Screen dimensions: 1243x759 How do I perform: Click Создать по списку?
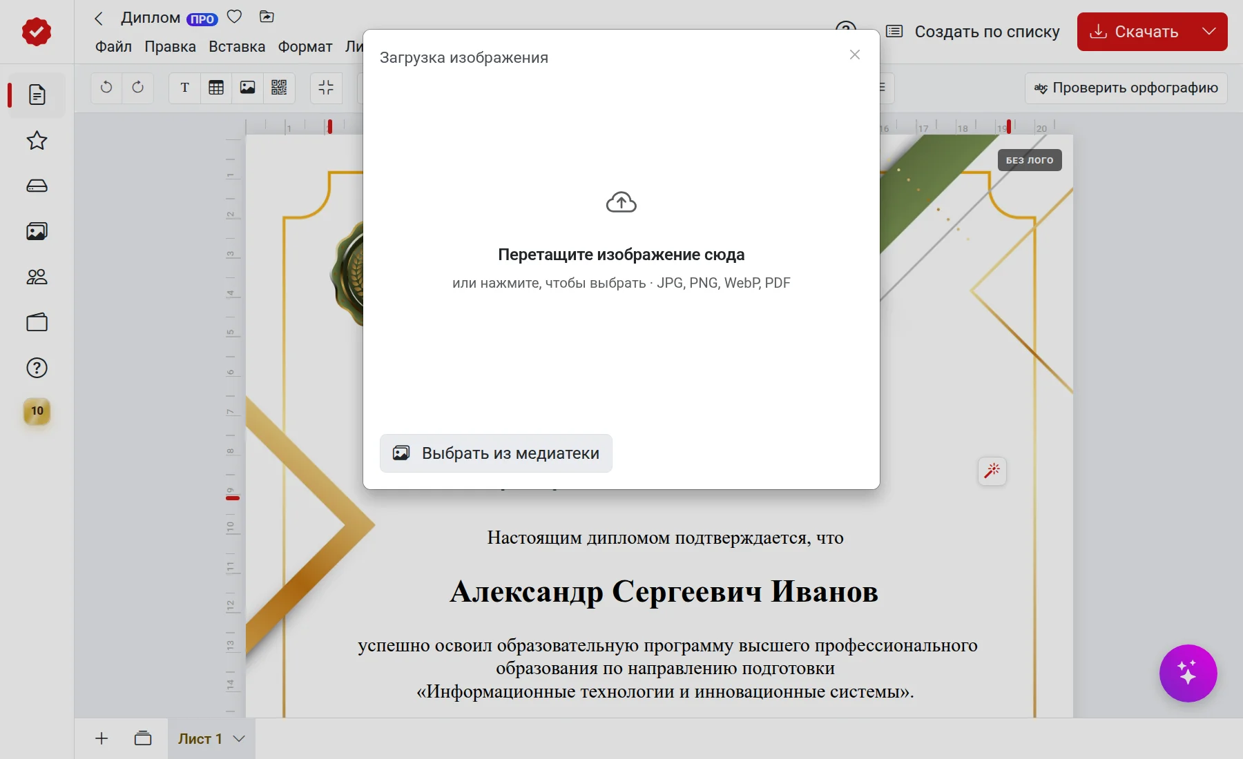pyautogui.click(x=973, y=32)
